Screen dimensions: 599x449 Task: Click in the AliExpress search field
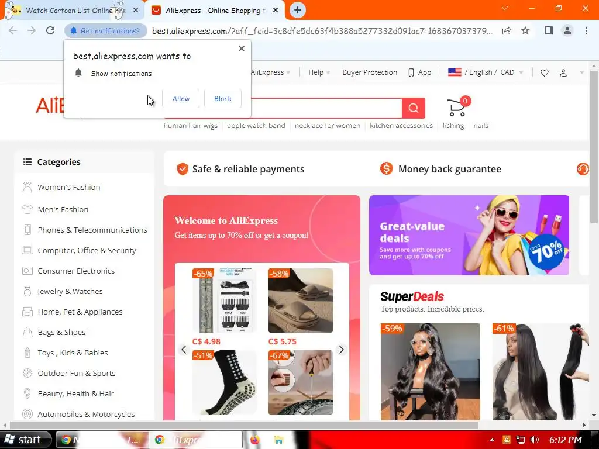tap(326, 108)
